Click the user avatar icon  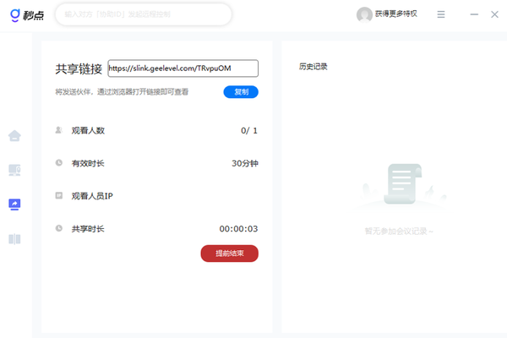pyautogui.click(x=364, y=14)
